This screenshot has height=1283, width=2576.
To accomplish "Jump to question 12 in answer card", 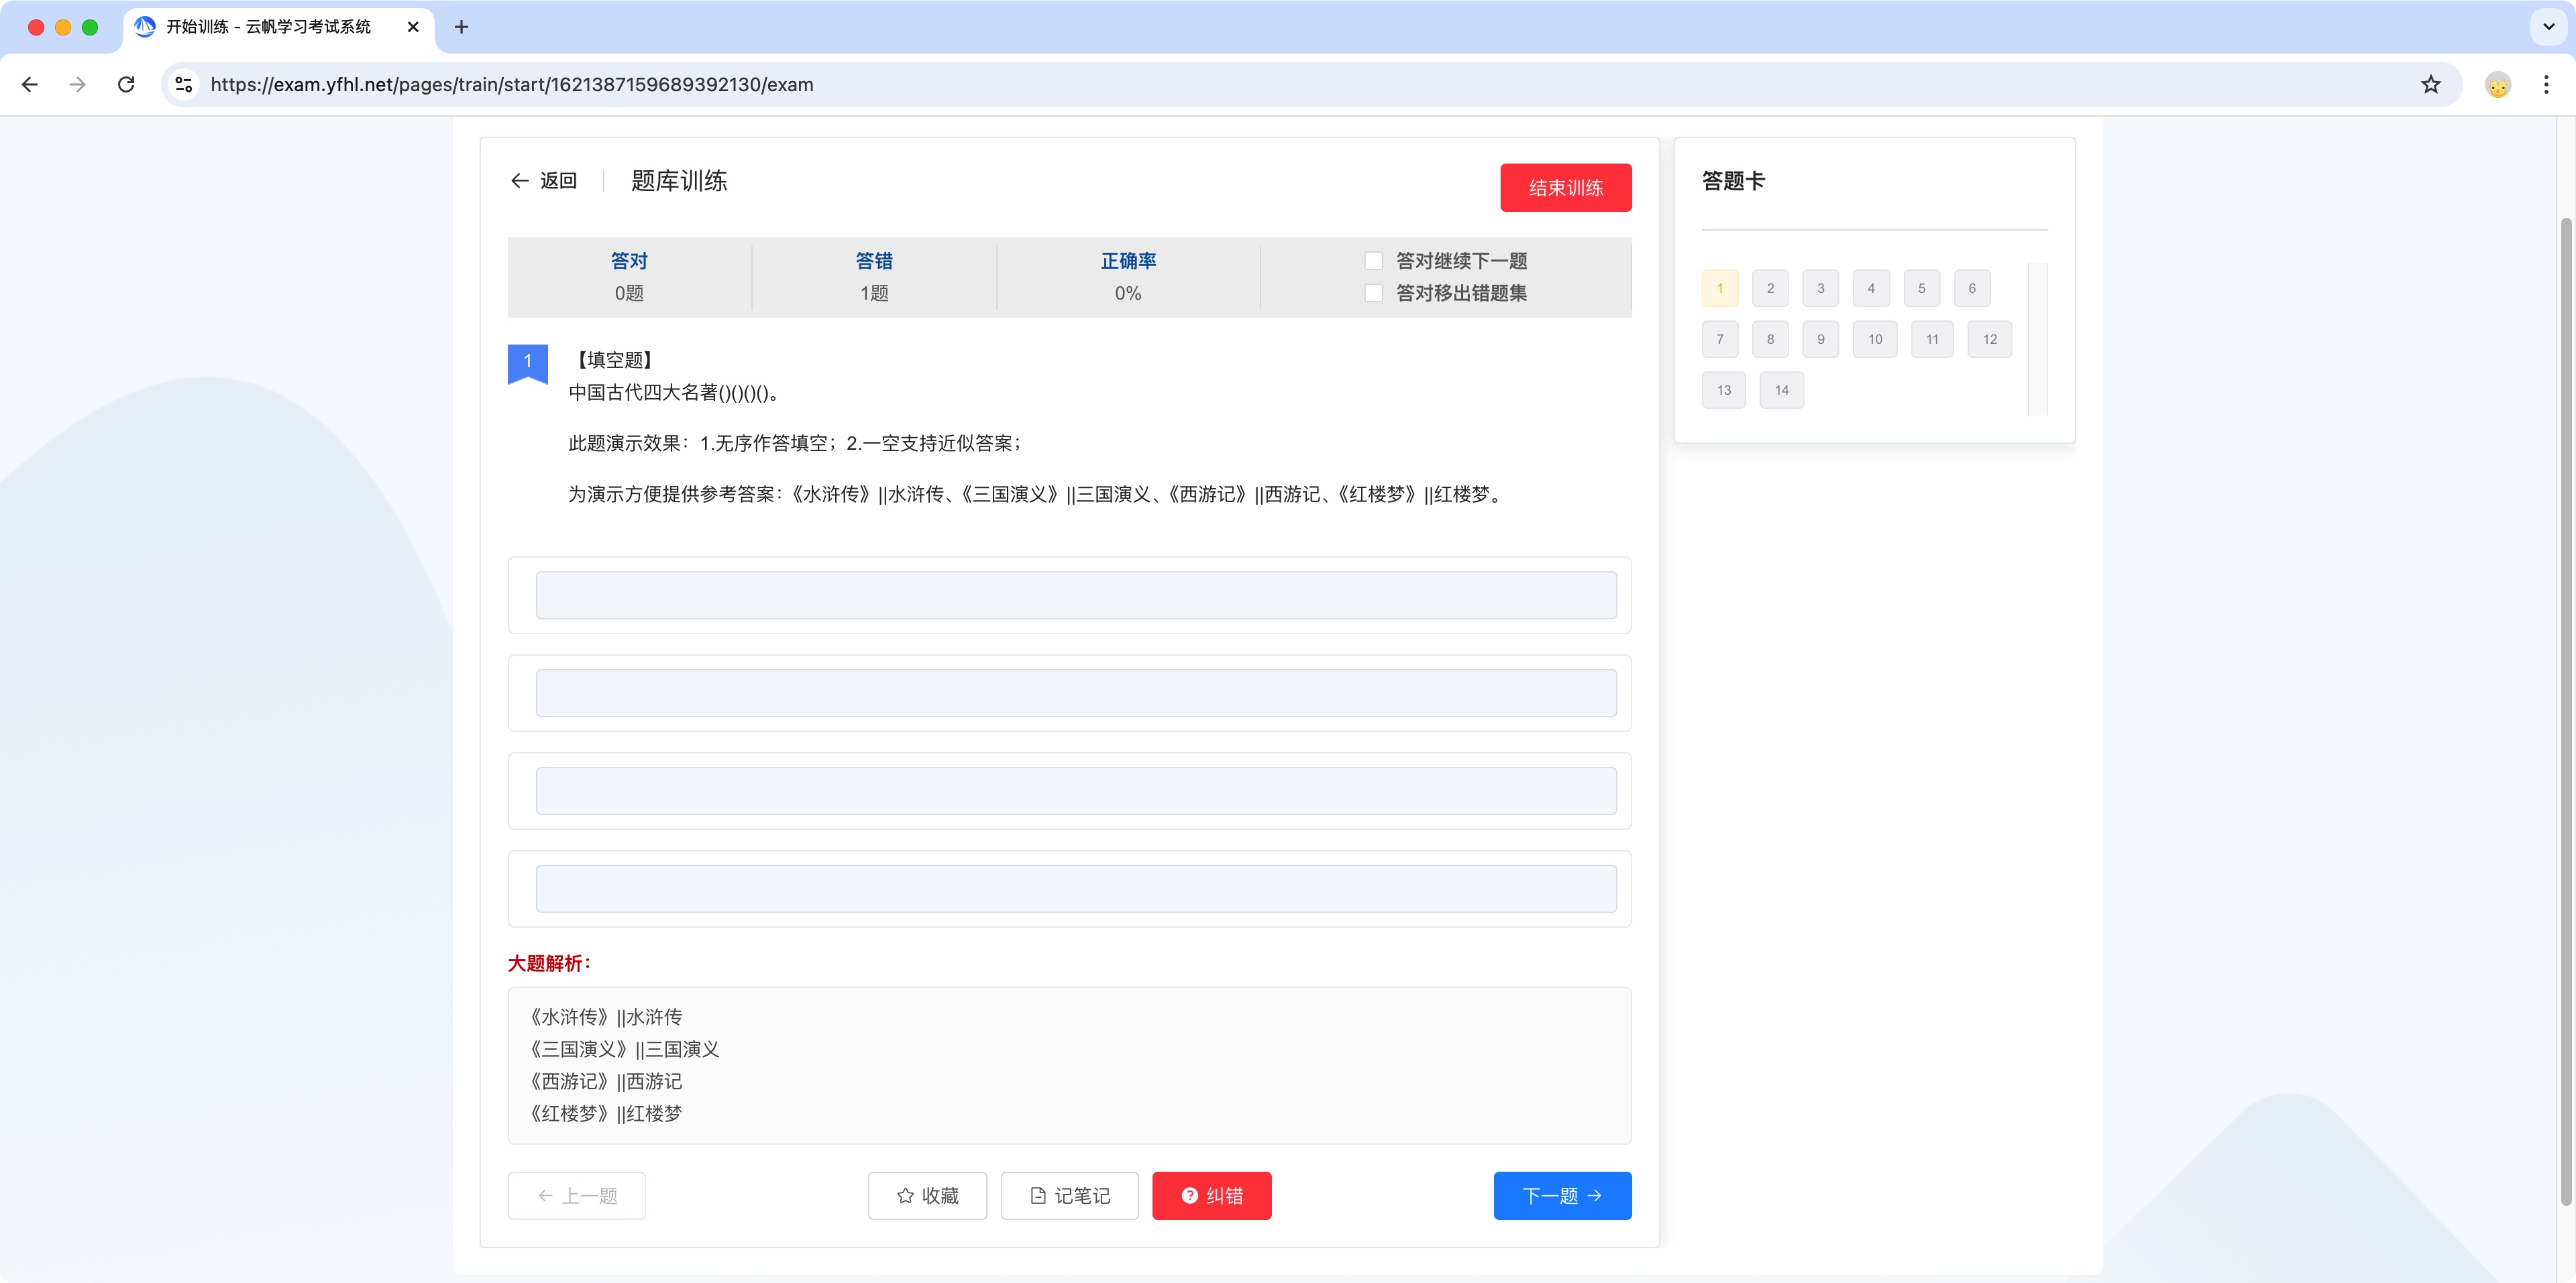I will [1990, 340].
